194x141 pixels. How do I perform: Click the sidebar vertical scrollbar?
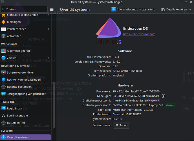coord(54,105)
